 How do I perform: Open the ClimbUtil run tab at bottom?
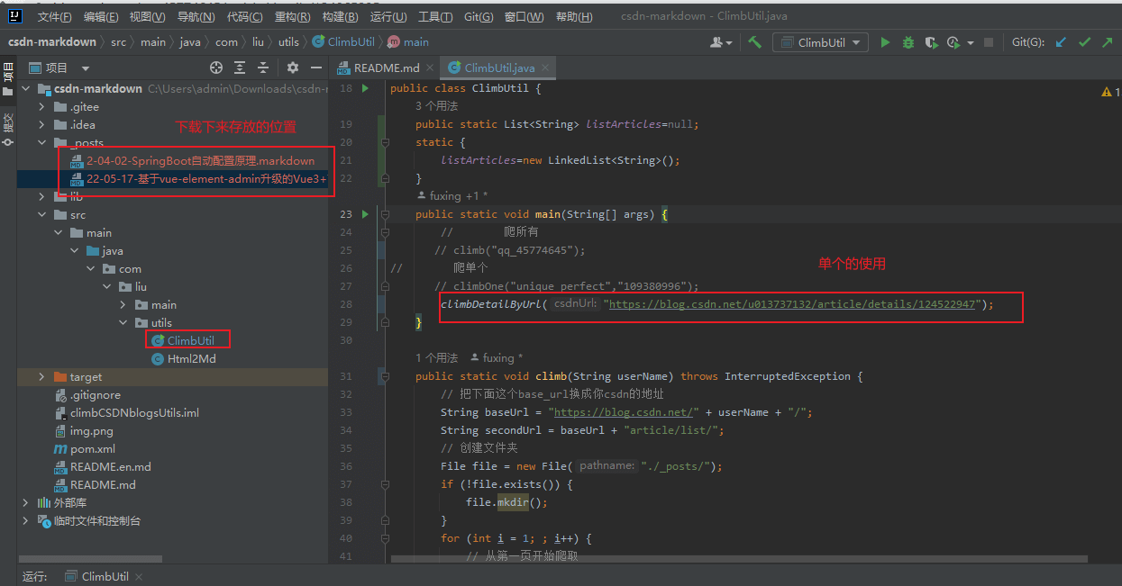coord(105,576)
